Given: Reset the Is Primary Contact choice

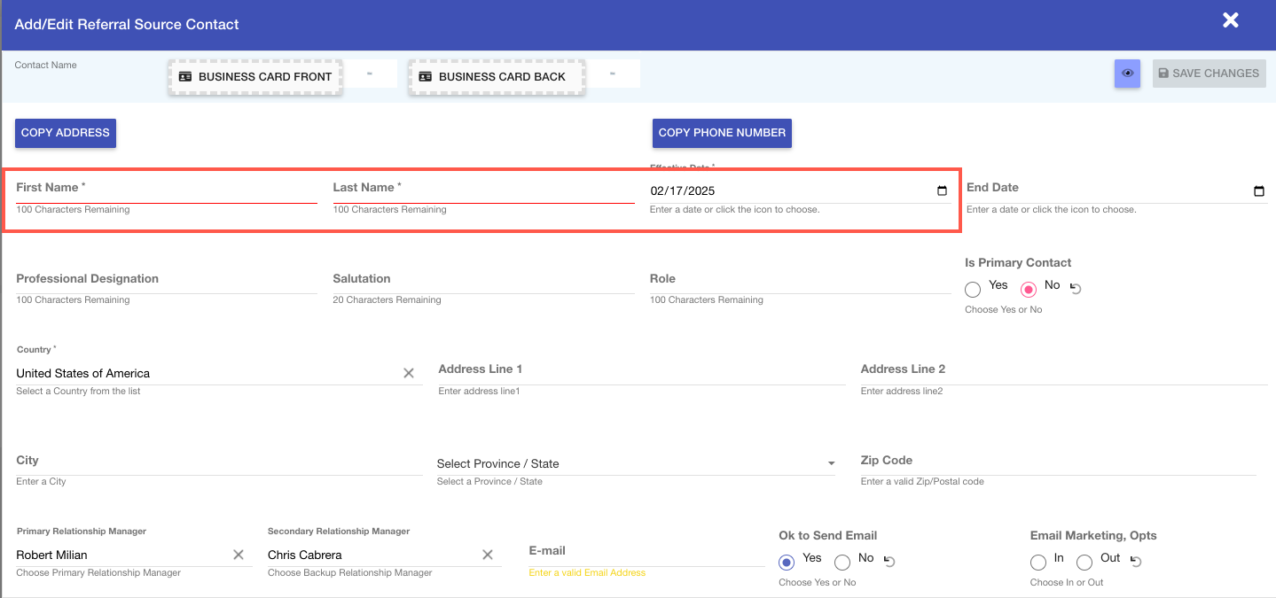Looking at the screenshot, I should [x=1076, y=288].
